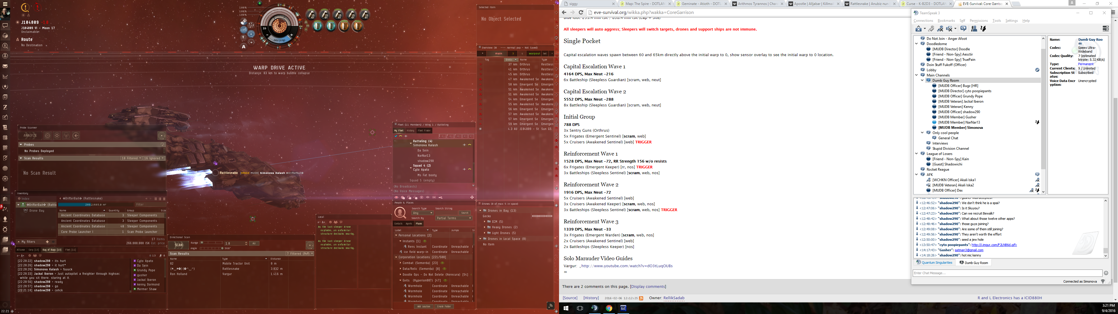The width and height of the screenshot is (1118, 314).
Task: Collapse Personal Locations folder
Action: pyautogui.click(x=396, y=235)
